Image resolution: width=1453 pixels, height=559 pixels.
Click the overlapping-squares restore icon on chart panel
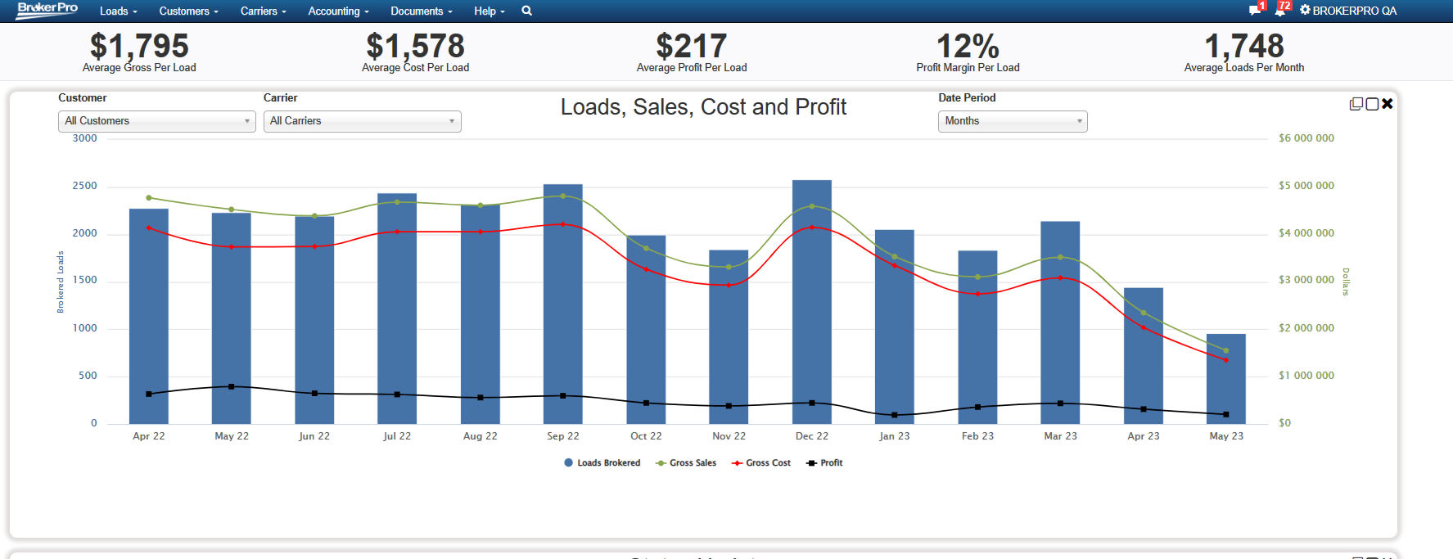[x=1356, y=104]
